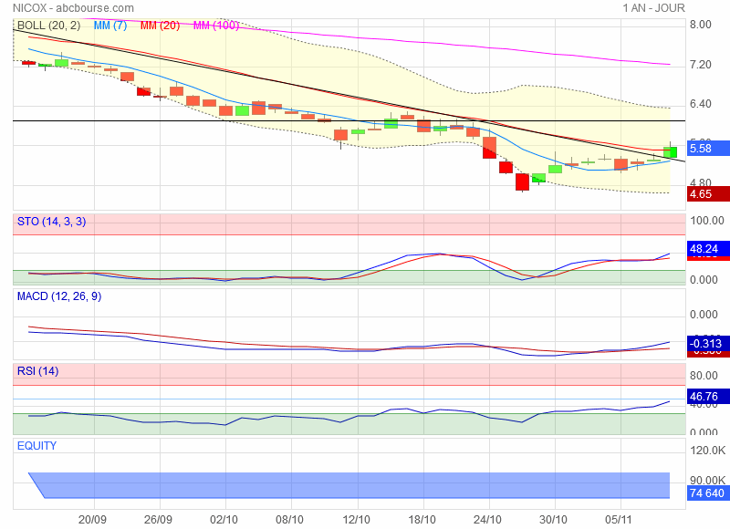Click the 05/11 date axis label
The height and width of the screenshot is (529, 730).
(619, 519)
